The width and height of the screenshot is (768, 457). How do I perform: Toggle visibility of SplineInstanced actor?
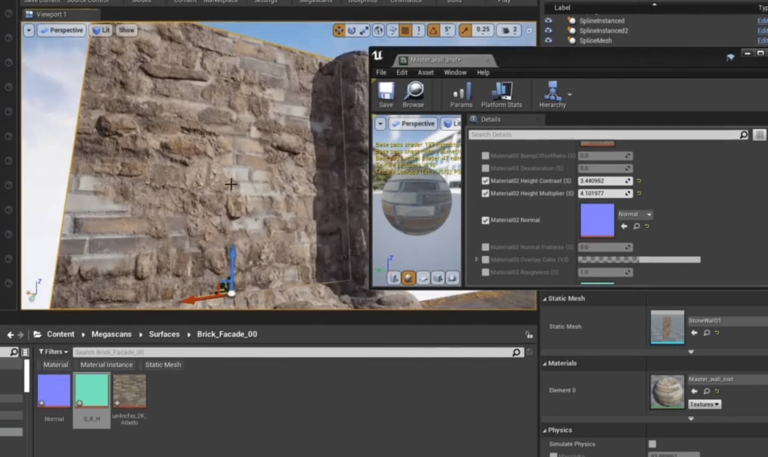coord(548,20)
